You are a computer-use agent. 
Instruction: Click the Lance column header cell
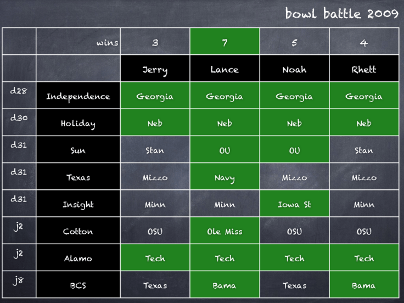pos(225,69)
